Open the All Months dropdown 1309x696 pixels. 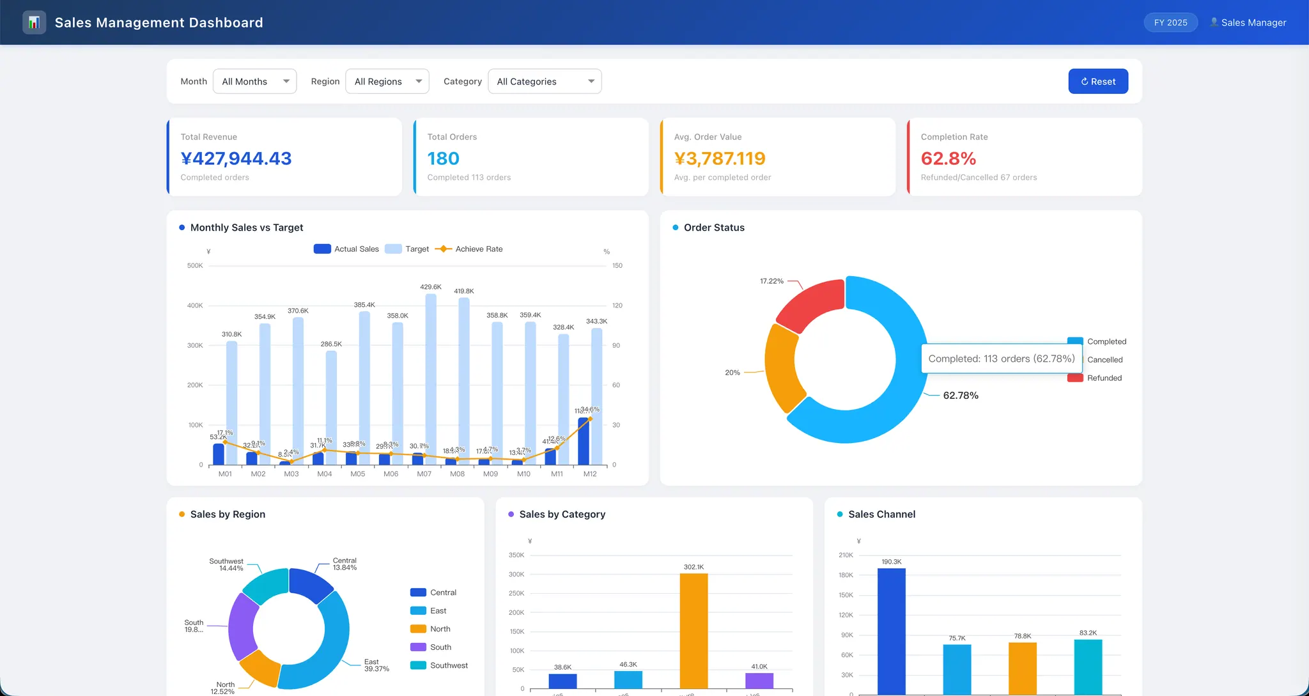tap(254, 81)
